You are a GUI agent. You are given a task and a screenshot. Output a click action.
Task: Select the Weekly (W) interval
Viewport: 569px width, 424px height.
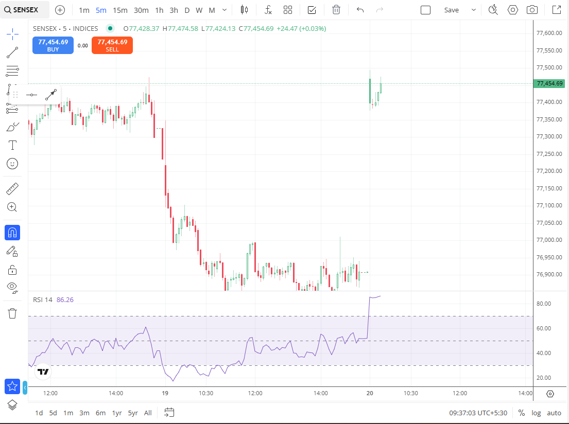click(199, 10)
